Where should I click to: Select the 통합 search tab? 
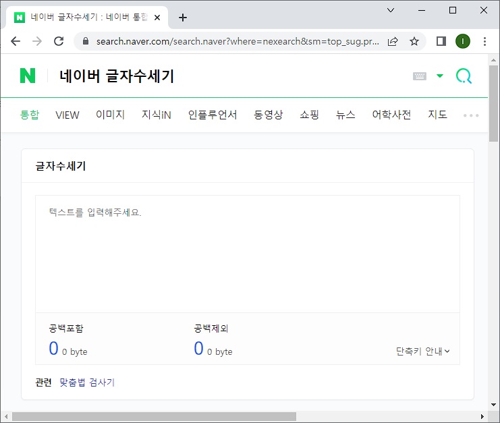click(29, 115)
